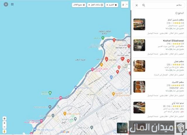Click the yellow pin at the map's right edge

tap(114, 94)
